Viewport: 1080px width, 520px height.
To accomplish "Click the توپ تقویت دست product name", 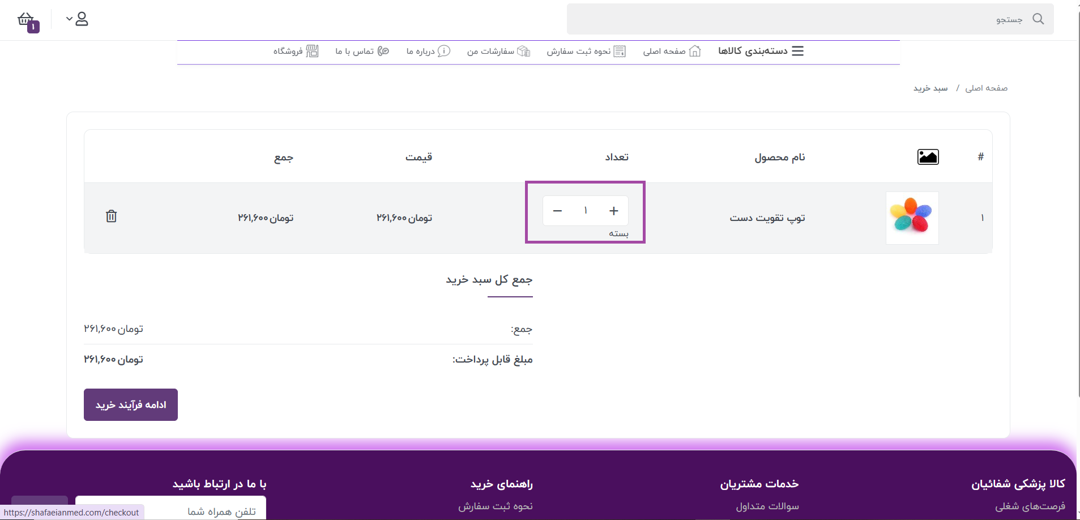I will [x=767, y=218].
